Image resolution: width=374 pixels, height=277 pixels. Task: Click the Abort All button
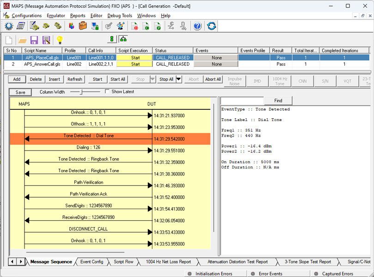(213, 79)
